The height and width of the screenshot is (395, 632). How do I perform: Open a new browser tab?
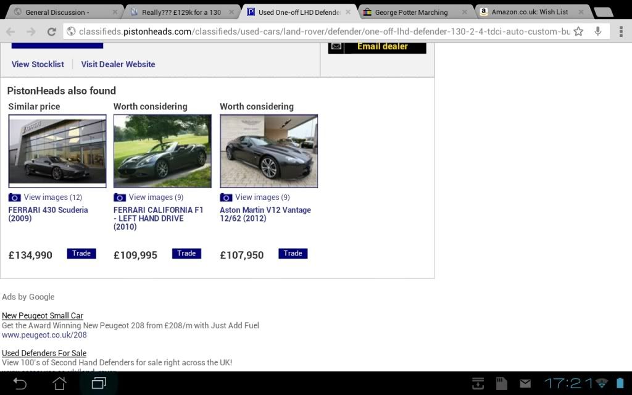coord(604,12)
